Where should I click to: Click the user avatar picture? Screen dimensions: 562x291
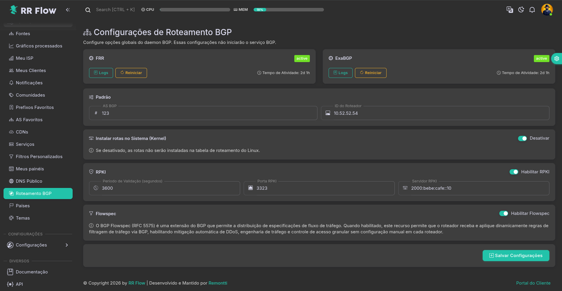pos(546,10)
